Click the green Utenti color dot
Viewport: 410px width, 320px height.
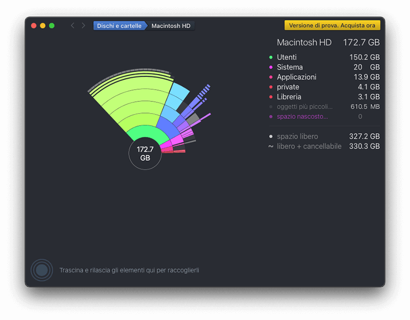click(x=271, y=57)
